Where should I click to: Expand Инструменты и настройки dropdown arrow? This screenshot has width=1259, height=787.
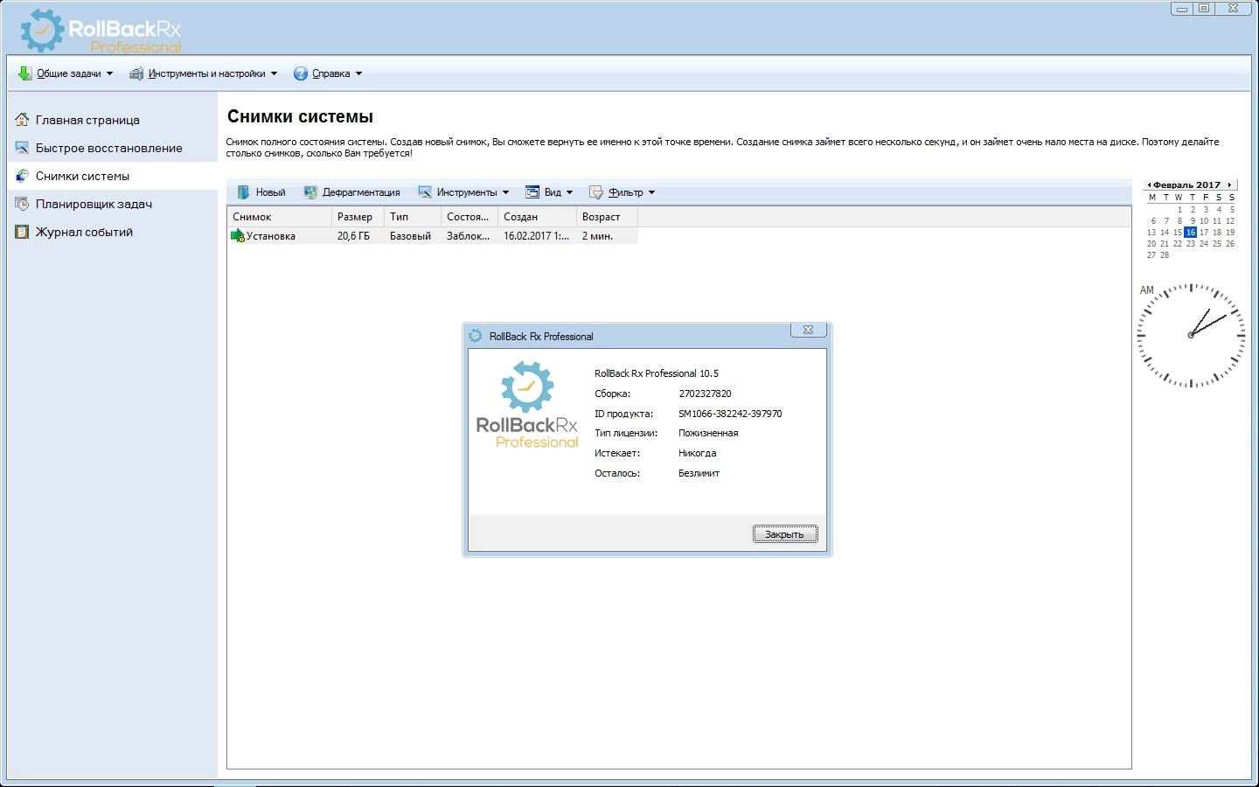(x=274, y=73)
